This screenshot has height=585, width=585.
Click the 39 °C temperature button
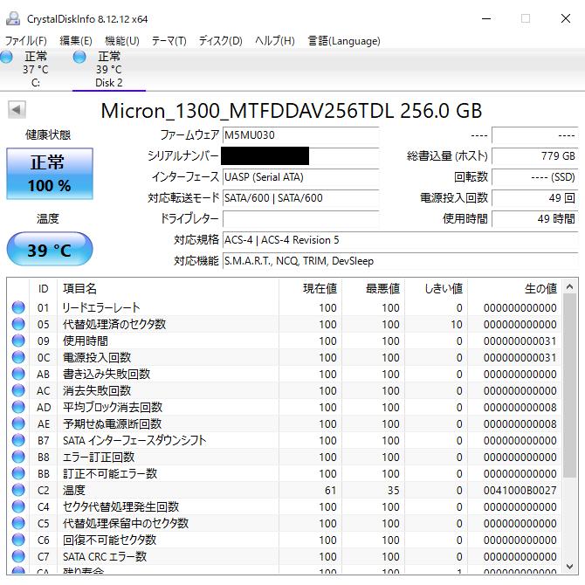click(49, 250)
